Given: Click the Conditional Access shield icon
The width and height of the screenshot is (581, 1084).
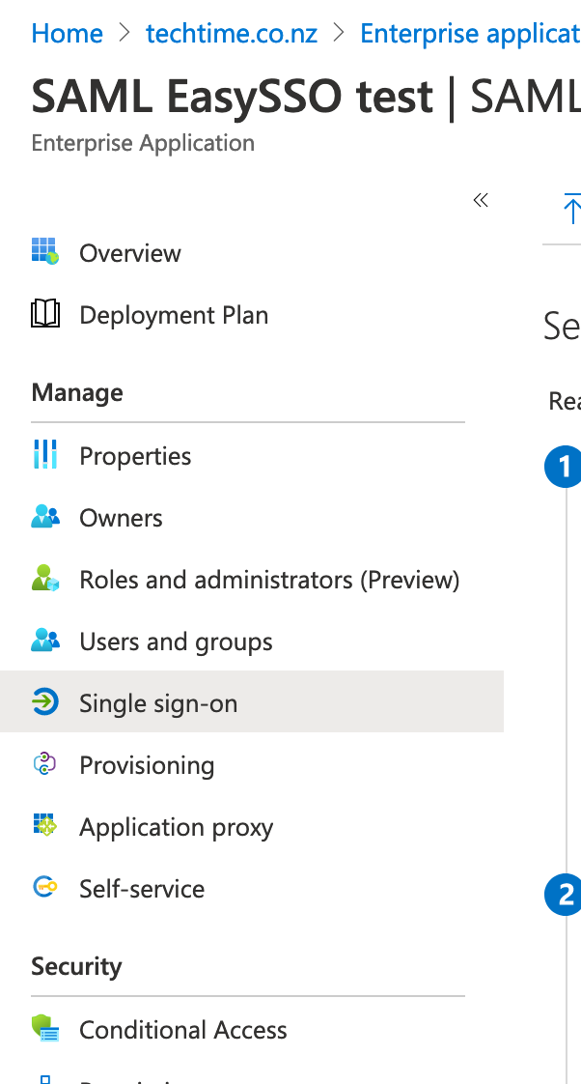Looking at the screenshot, I should coord(45,1029).
